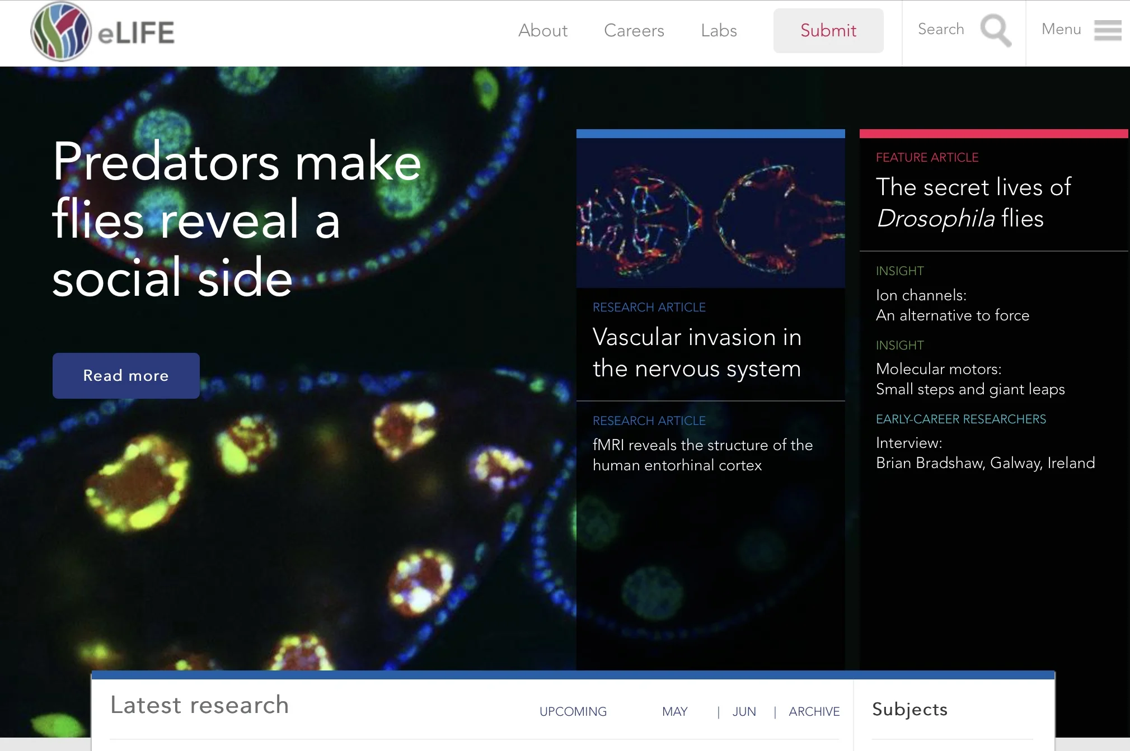1130x751 pixels.
Task: Click INSIGHT label above Molecular motors
Action: pos(899,346)
